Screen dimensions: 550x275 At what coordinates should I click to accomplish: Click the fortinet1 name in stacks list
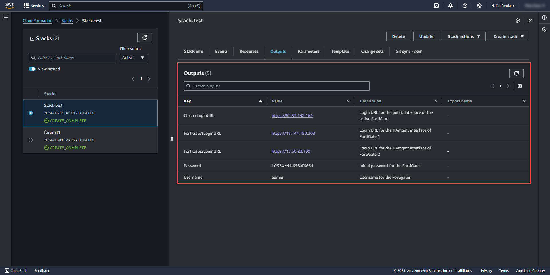click(52, 132)
